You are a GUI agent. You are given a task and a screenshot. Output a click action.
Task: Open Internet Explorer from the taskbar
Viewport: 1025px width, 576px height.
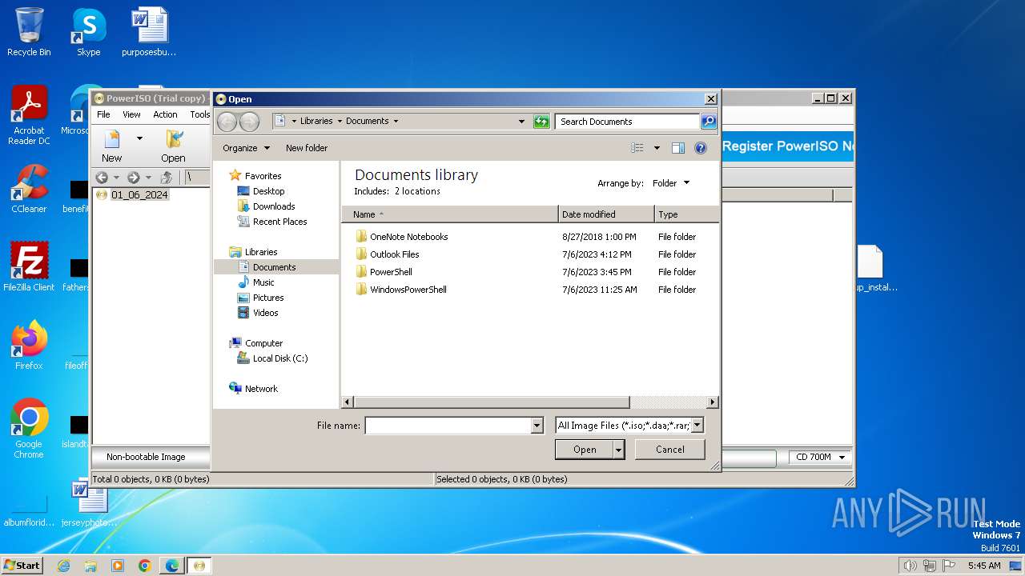64,566
